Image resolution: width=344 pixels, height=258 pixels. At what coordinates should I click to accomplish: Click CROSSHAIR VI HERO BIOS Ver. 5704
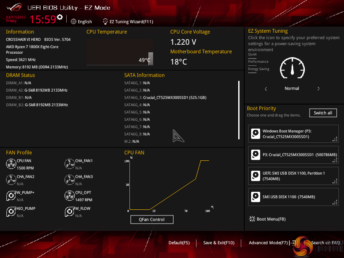tap(38, 40)
